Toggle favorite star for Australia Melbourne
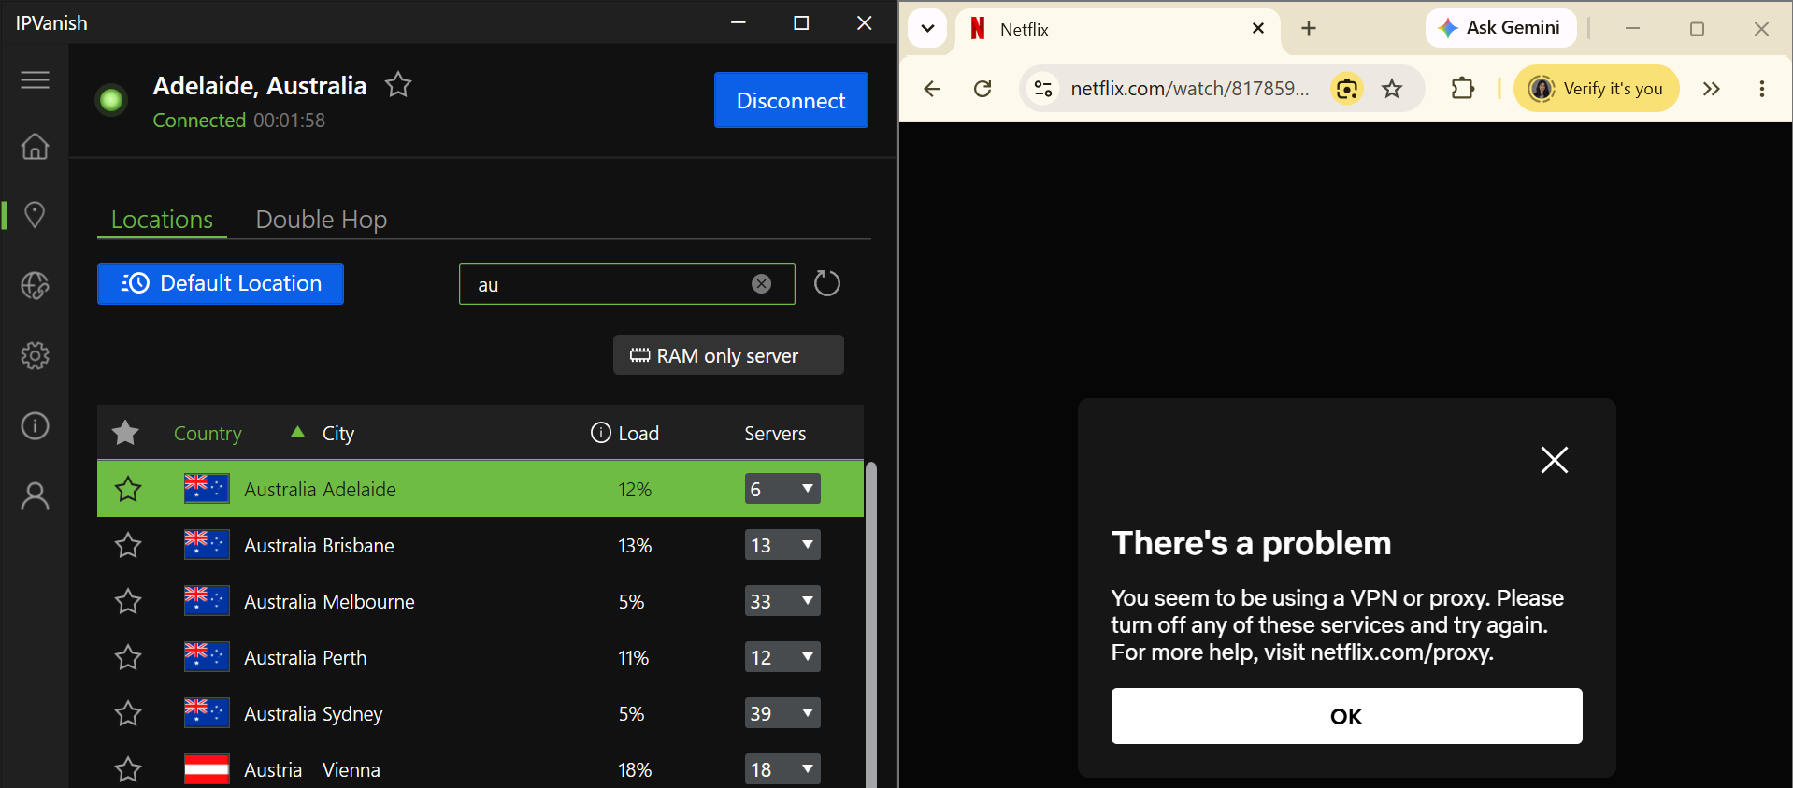Image resolution: width=1793 pixels, height=788 pixels. pos(128,601)
